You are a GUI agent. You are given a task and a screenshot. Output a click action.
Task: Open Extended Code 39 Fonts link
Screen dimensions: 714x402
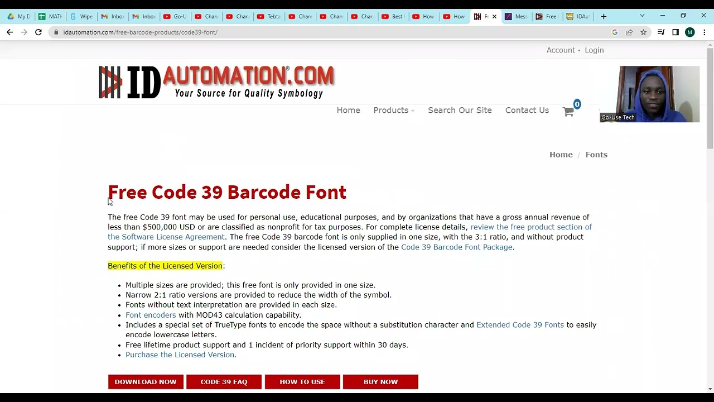[x=520, y=325]
